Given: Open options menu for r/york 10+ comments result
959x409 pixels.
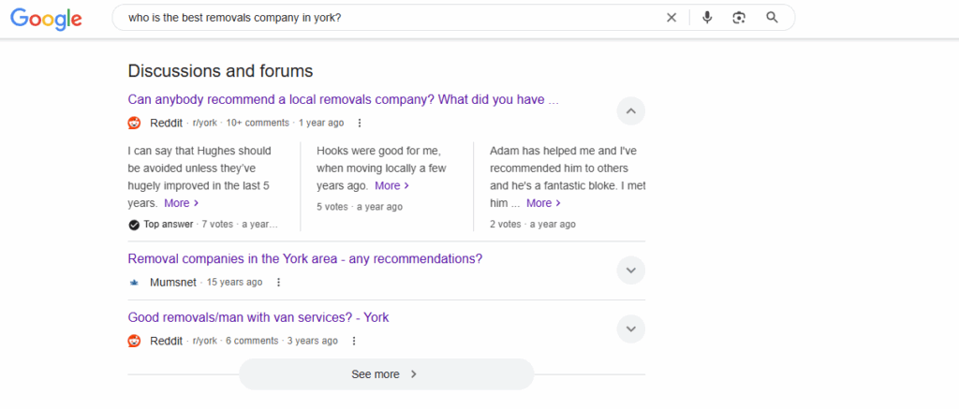Looking at the screenshot, I should pyautogui.click(x=360, y=123).
